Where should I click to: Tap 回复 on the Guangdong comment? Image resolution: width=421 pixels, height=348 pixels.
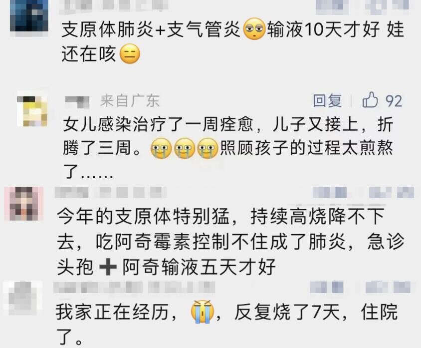(x=328, y=101)
